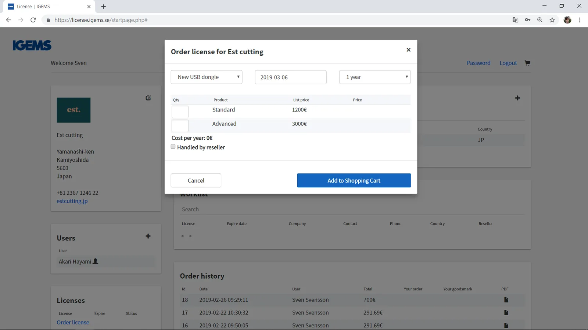Expand the 1 year duration dropdown
Screen dimensions: 588x330
click(x=374, y=77)
